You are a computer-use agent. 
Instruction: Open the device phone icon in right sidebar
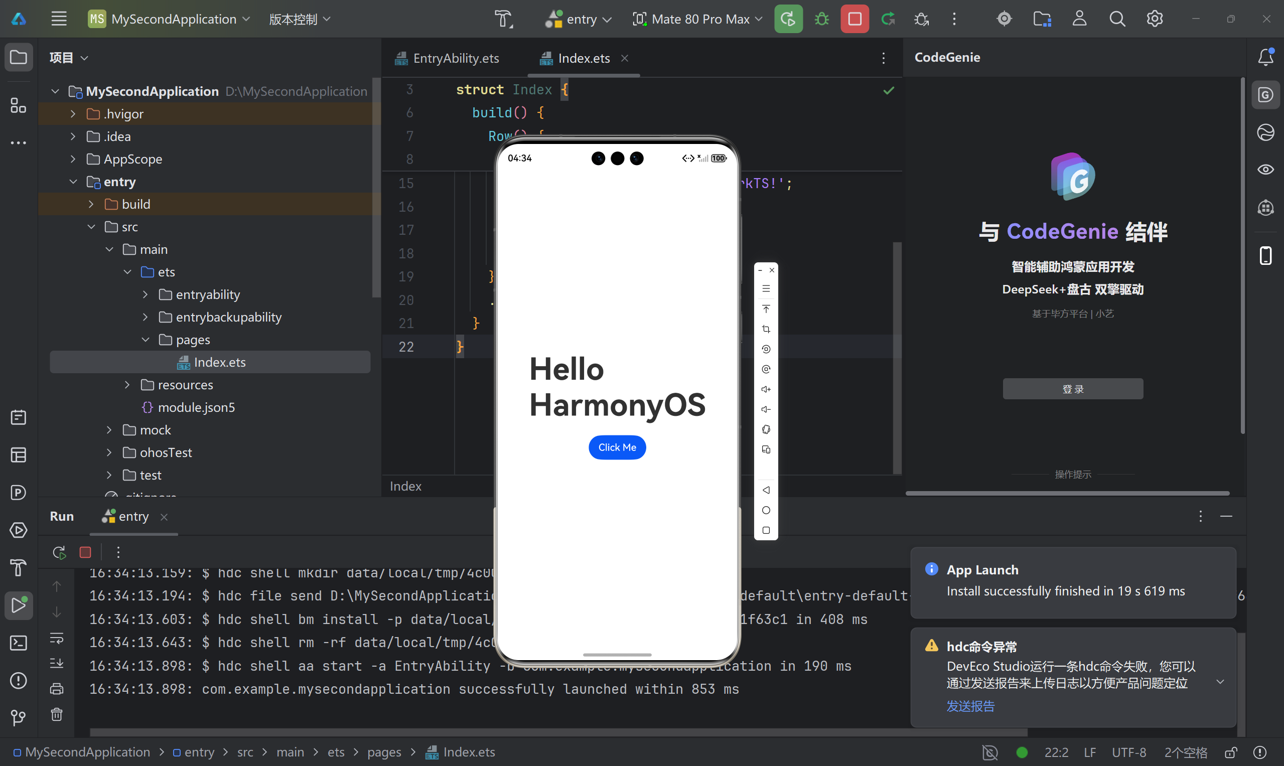click(1265, 255)
